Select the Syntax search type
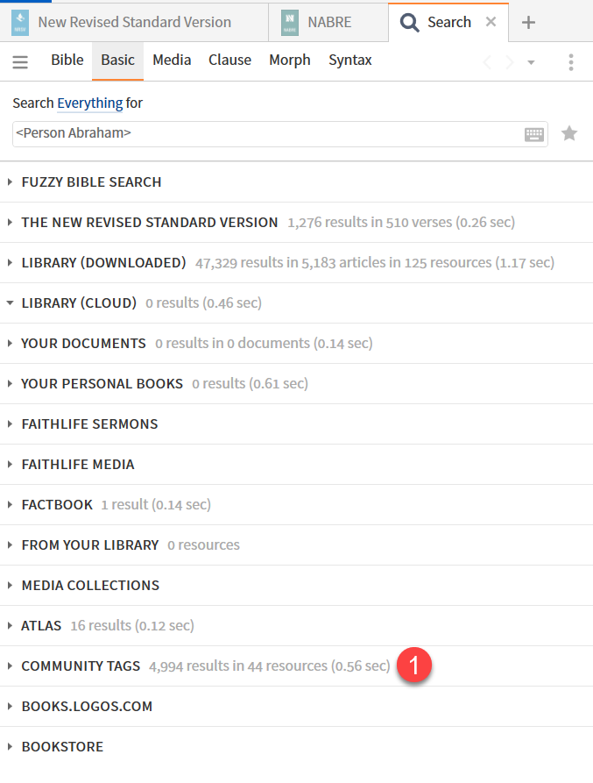This screenshot has width=593, height=783. 350,60
